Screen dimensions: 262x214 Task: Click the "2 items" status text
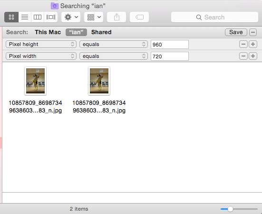79,209
